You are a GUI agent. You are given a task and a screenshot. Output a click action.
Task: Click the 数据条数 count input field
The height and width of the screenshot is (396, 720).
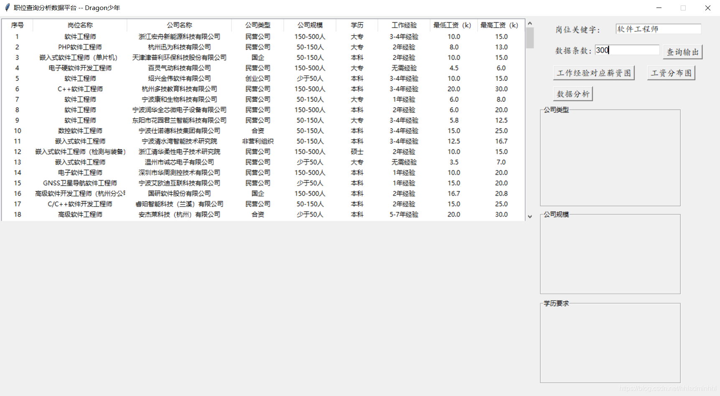pyautogui.click(x=627, y=50)
